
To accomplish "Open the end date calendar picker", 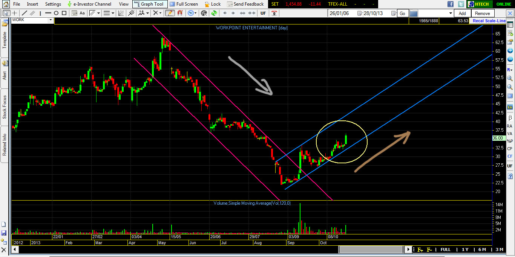I will tap(393, 14).
